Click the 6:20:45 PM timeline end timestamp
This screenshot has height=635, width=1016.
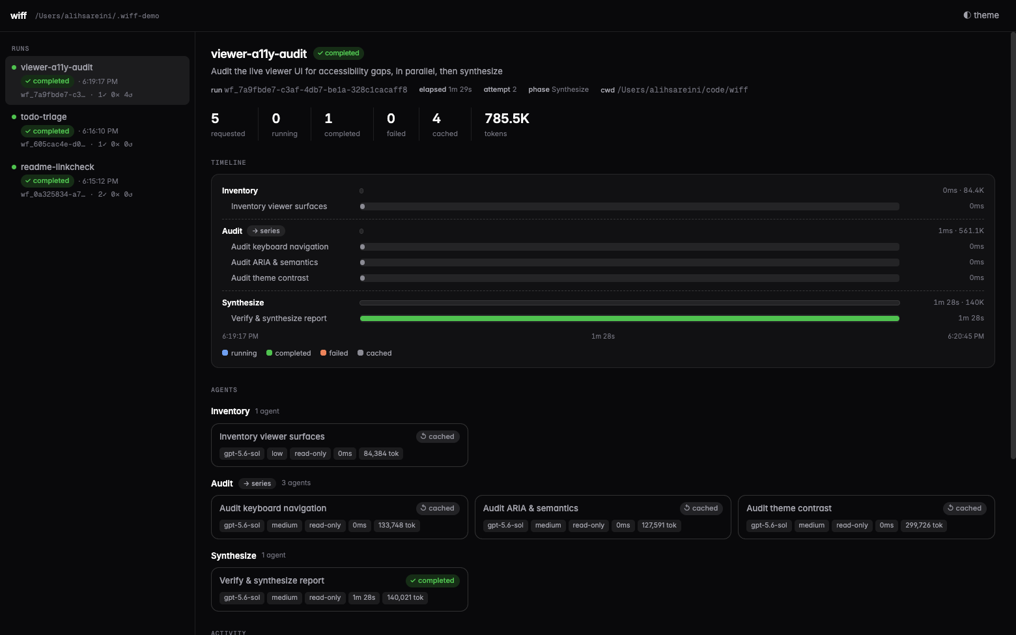click(x=966, y=337)
